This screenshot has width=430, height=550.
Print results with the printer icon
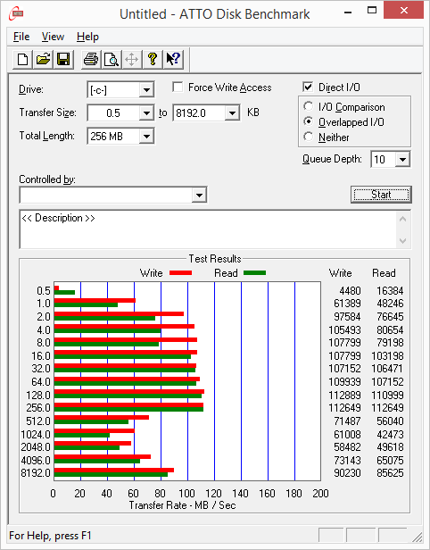[x=91, y=59]
